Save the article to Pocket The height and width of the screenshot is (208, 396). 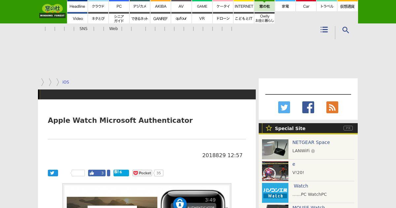pos(142,173)
